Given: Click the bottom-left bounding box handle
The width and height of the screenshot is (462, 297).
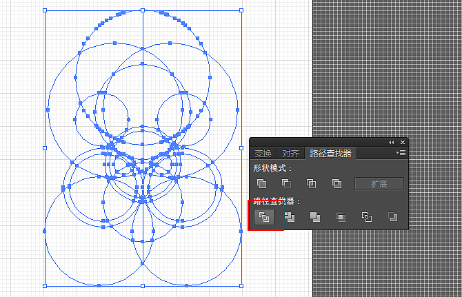Looking at the screenshot, I should click(x=45, y=286).
